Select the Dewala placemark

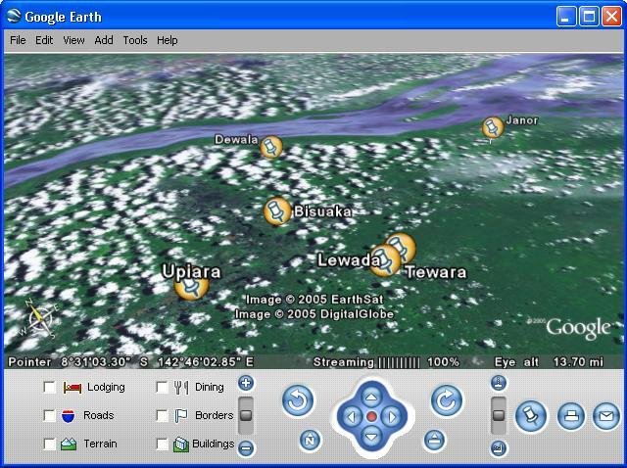pyautogui.click(x=271, y=147)
